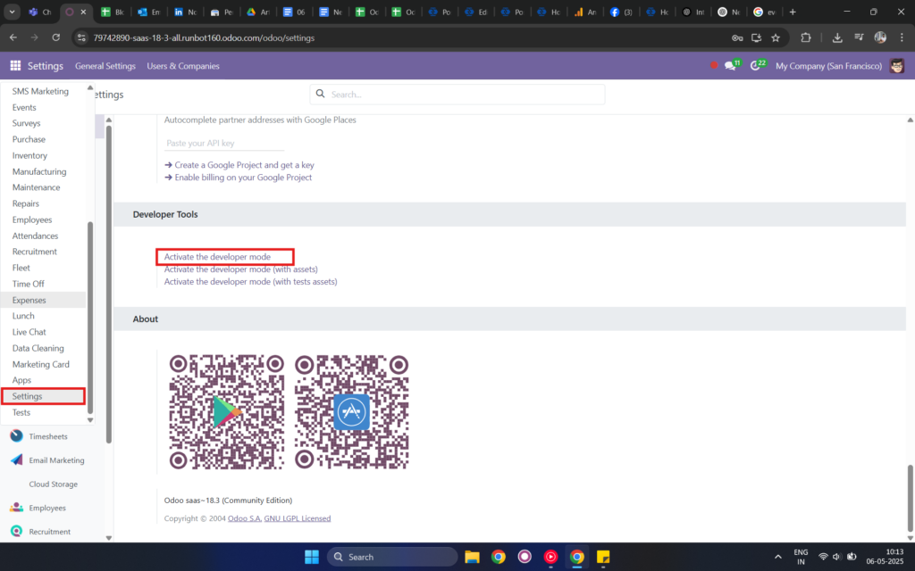
Task: Open site information icon in address bar
Action: (81, 37)
